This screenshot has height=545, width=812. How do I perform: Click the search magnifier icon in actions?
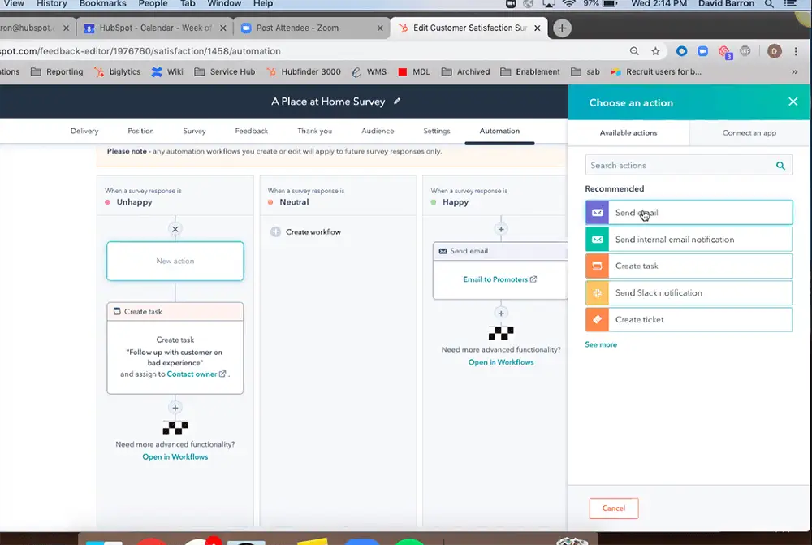780,166
